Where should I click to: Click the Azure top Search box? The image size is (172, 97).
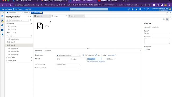click(x=89, y=9)
